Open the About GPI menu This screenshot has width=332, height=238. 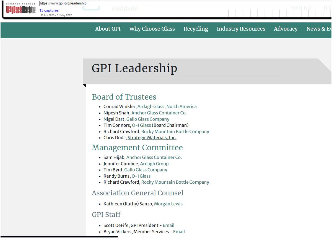[x=108, y=29]
